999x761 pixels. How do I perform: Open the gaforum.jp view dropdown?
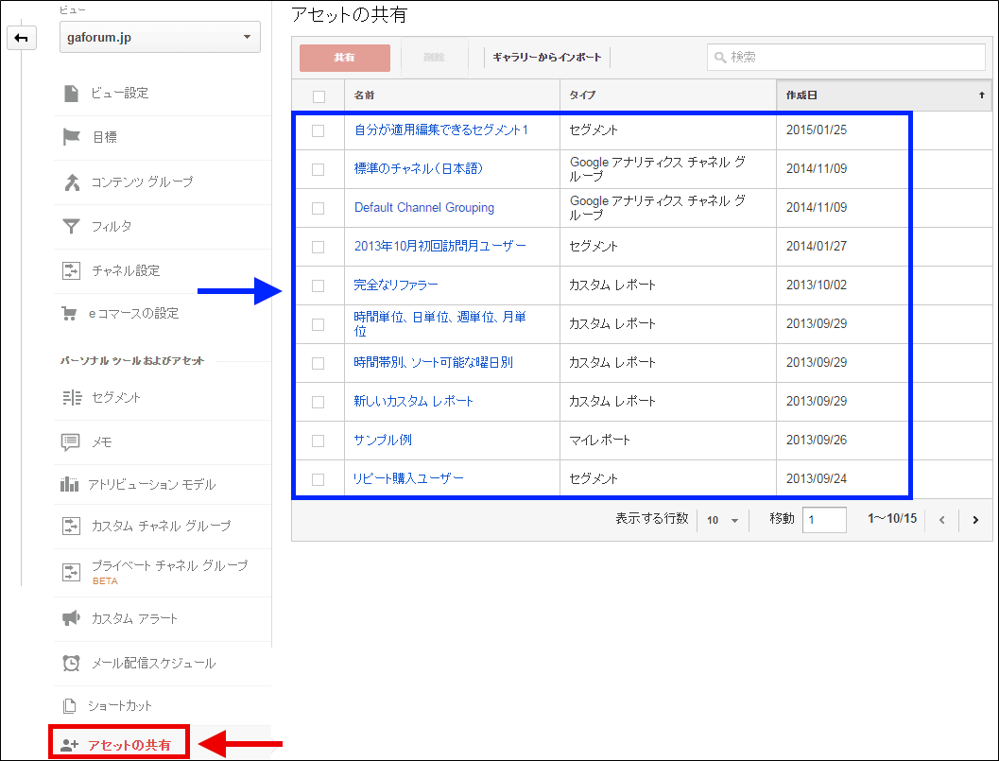(159, 38)
